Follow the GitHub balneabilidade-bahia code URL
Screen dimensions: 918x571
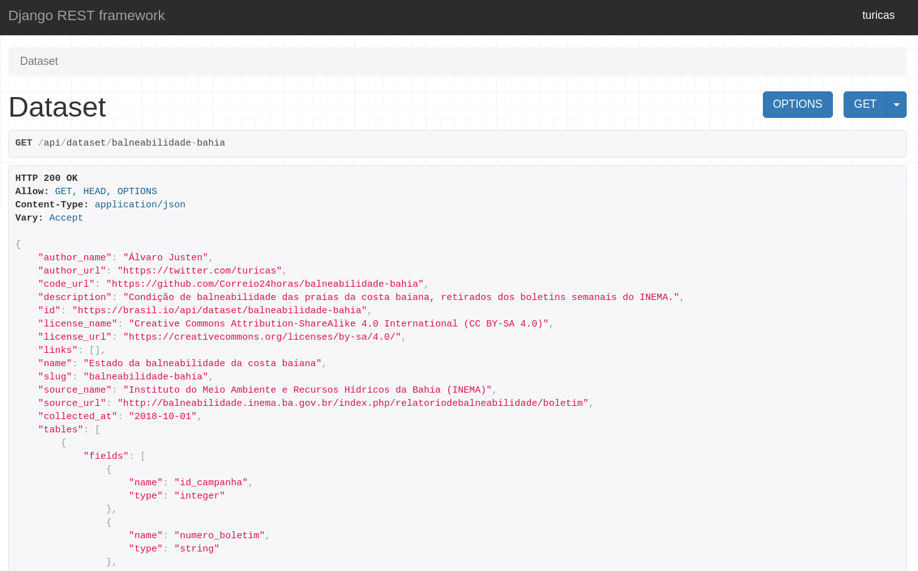(265, 284)
